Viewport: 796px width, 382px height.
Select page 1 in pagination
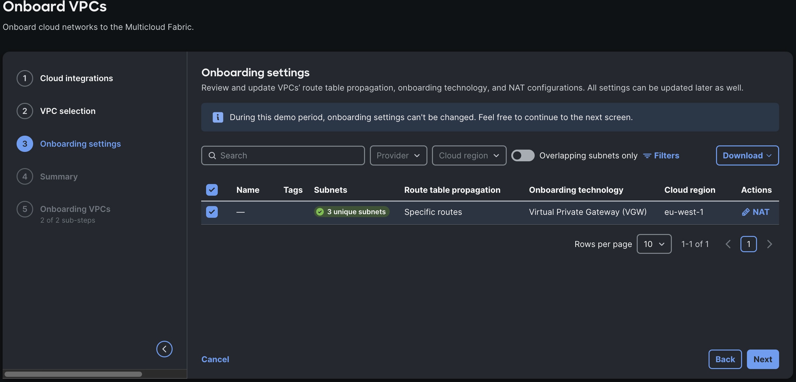(x=749, y=244)
